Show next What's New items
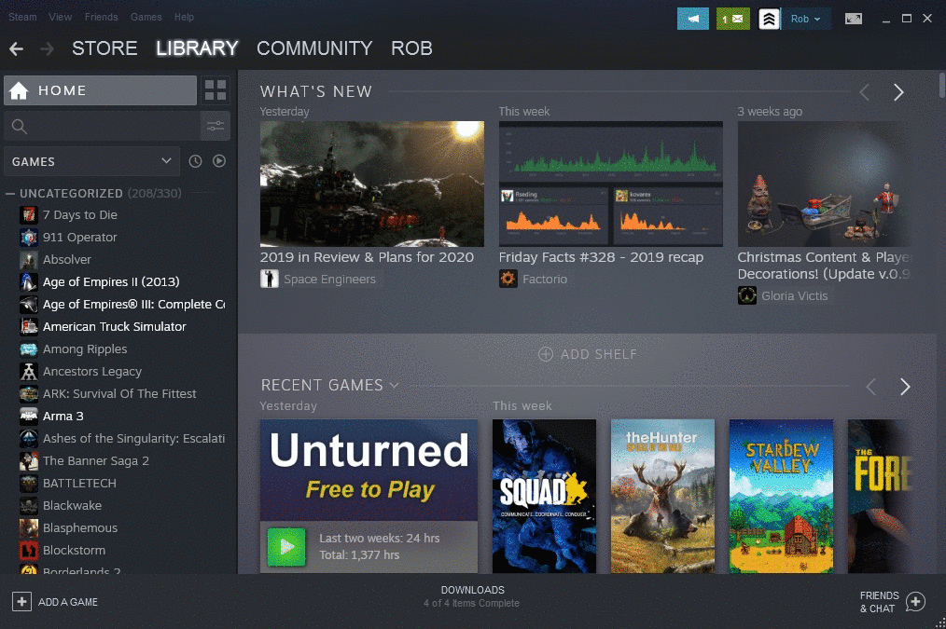 (x=898, y=92)
